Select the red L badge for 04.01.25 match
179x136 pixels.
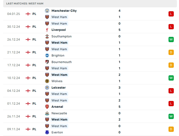pos(171,14)
